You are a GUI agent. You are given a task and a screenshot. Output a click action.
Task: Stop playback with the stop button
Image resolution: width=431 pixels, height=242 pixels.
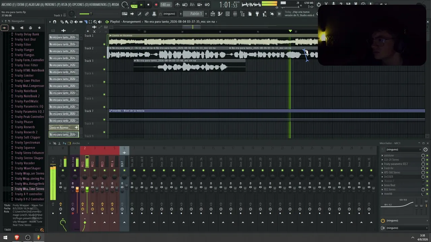[x=148, y=5]
